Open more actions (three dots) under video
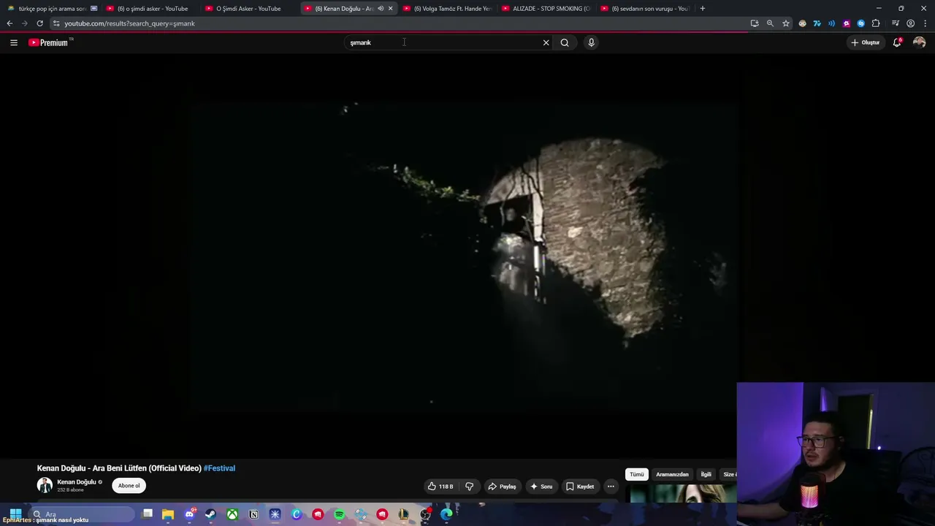Screen dimensions: 935x526 point(611,487)
